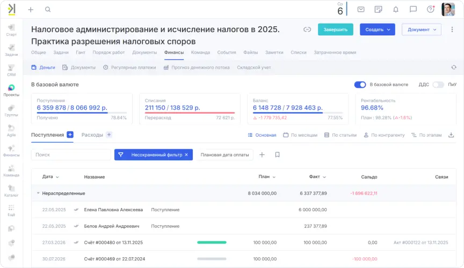Screen dimensions: 464x268
Task: Click the refresh icon in finance subtabs
Action: (x=454, y=68)
